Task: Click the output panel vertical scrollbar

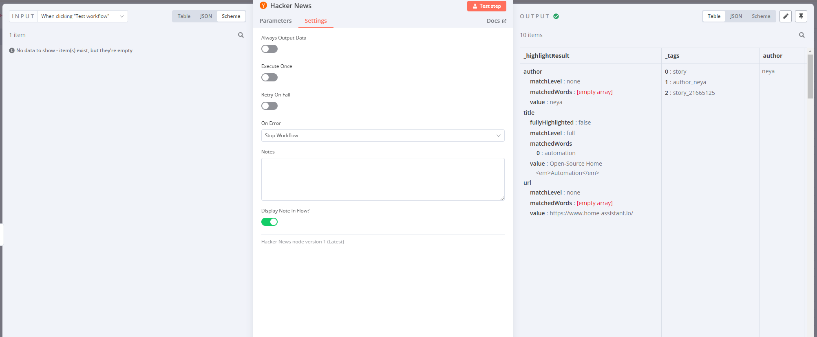Action: 810,77
